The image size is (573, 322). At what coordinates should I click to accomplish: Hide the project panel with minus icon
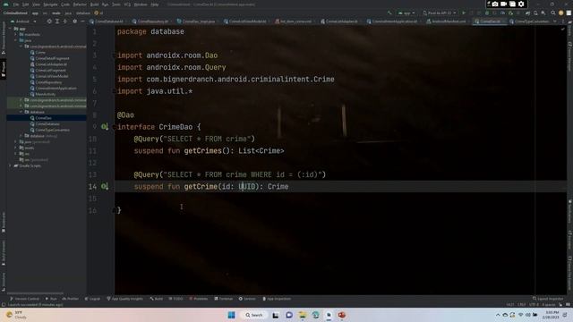coord(82,21)
